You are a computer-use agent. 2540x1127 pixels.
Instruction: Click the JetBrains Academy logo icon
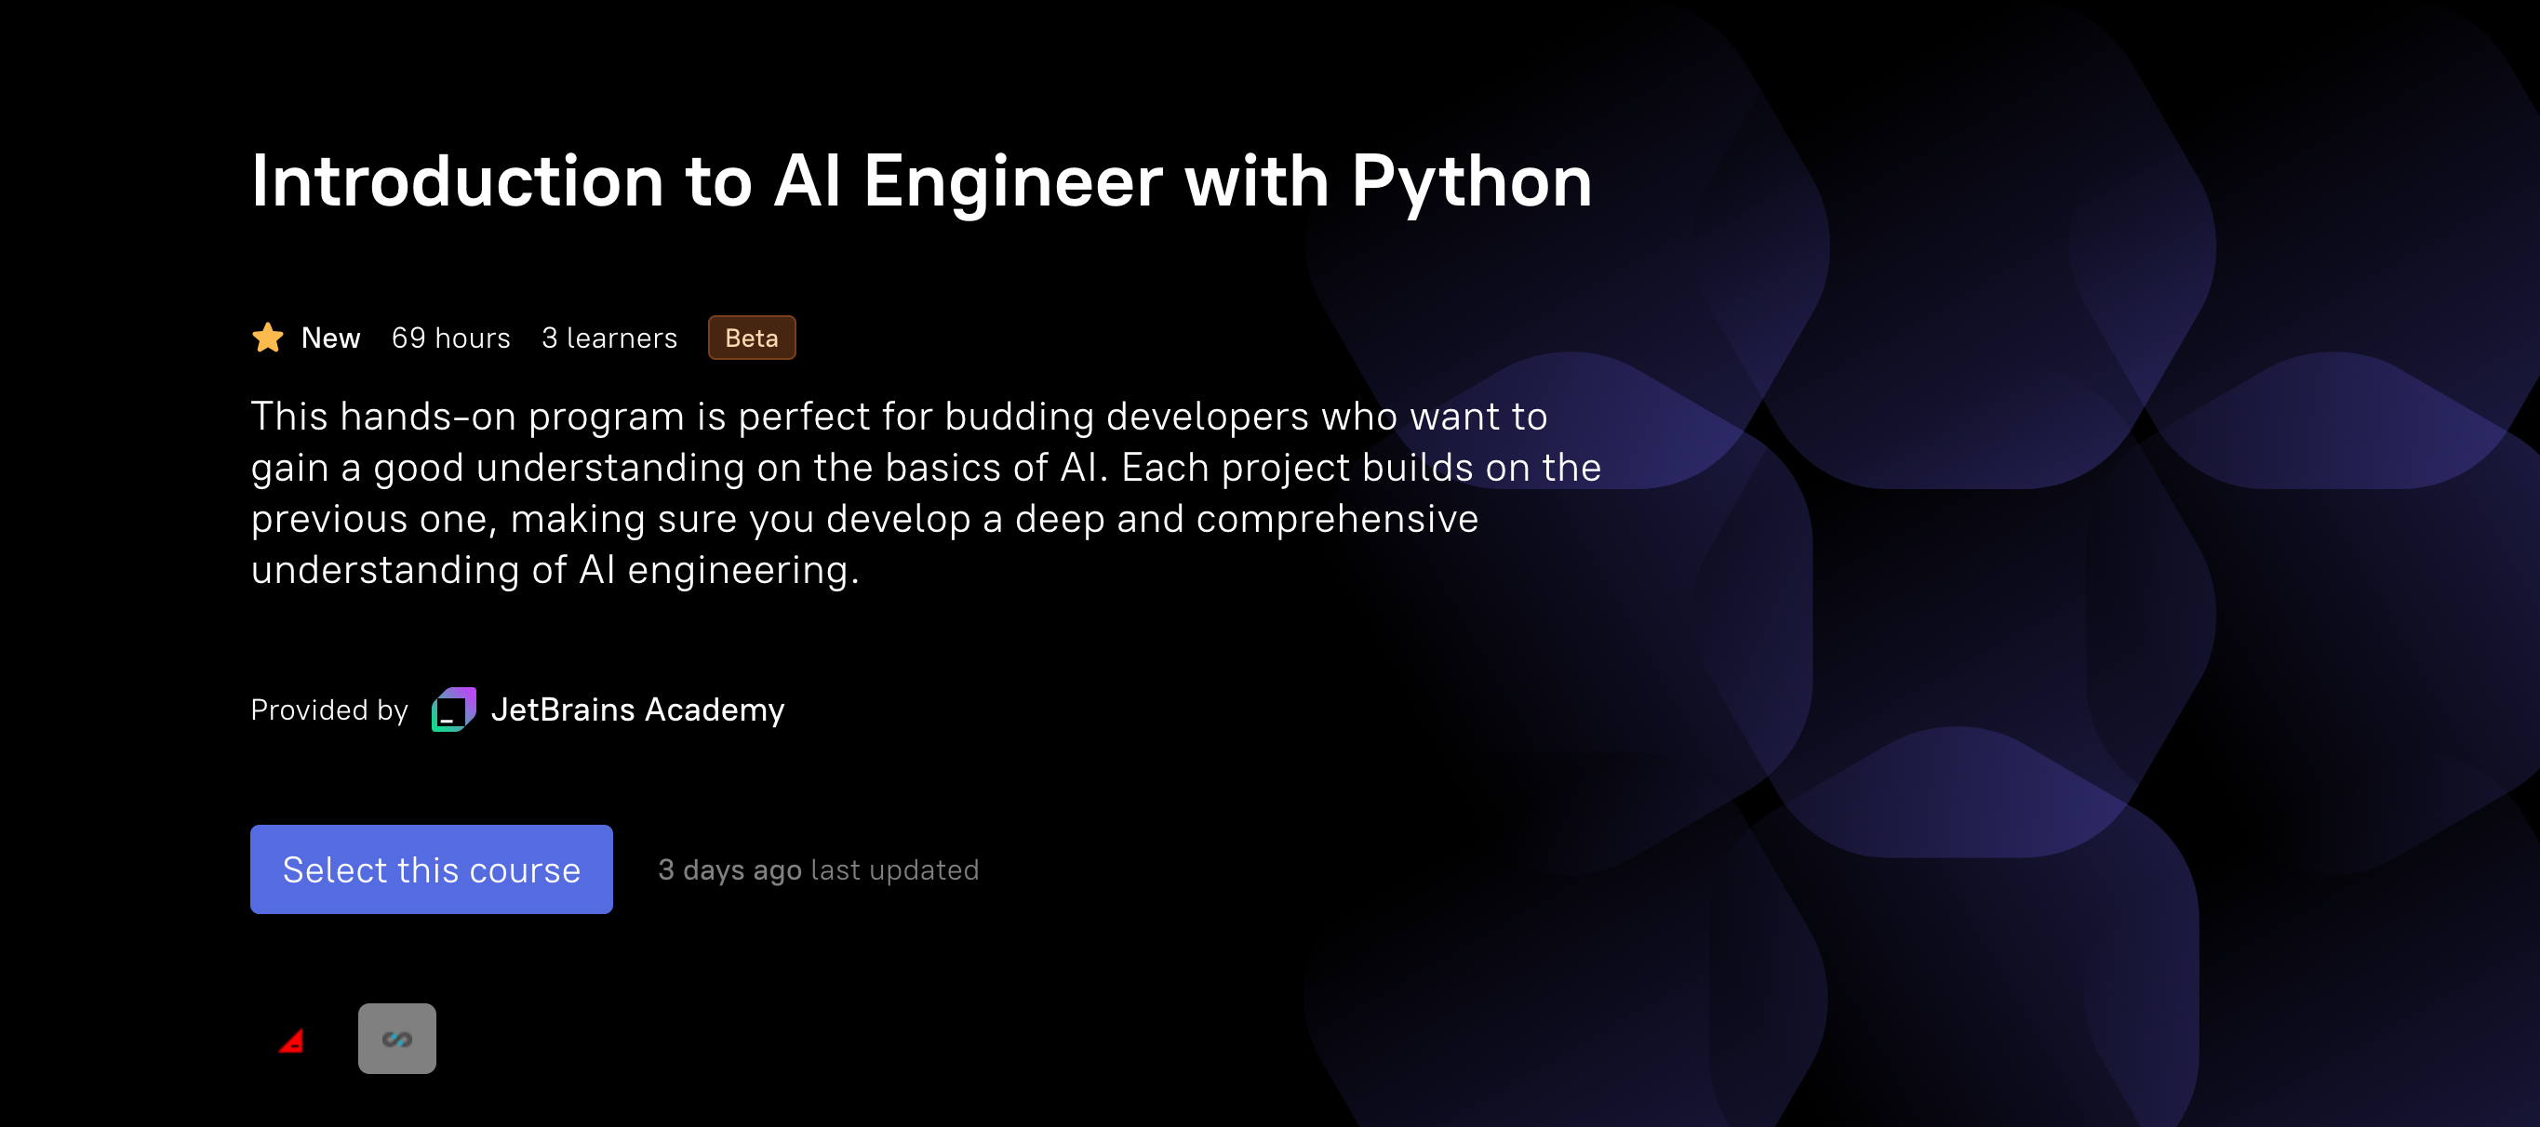coord(454,709)
